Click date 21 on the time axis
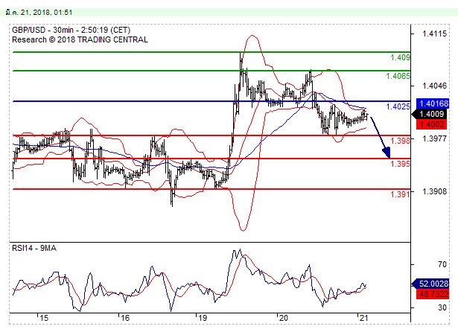 point(363,319)
